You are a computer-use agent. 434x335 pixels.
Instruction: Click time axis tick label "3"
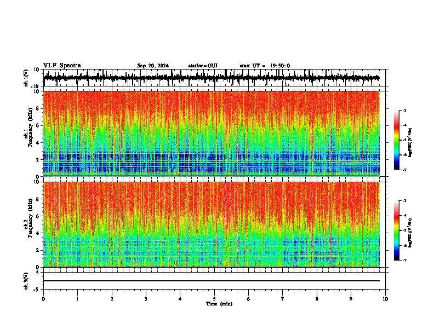pyautogui.click(x=146, y=299)
